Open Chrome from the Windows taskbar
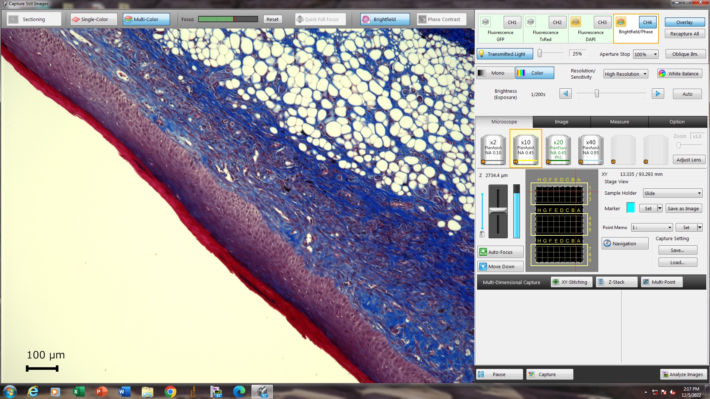Screen dimensions: 710x399 [x=170, y=392]
